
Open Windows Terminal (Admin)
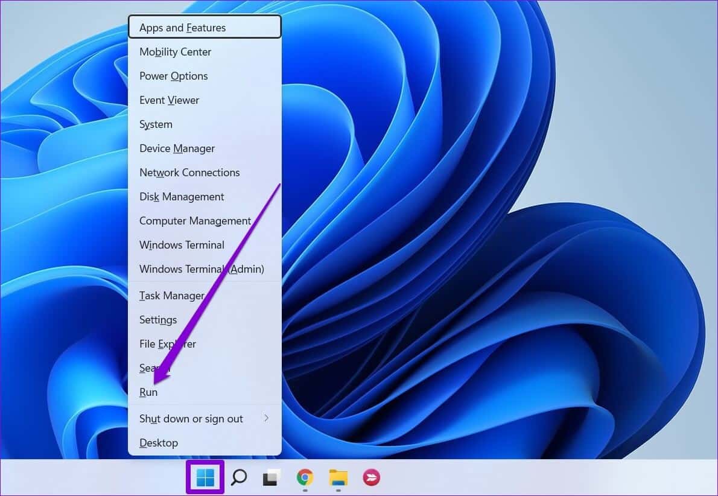click(x=202, y=269)
